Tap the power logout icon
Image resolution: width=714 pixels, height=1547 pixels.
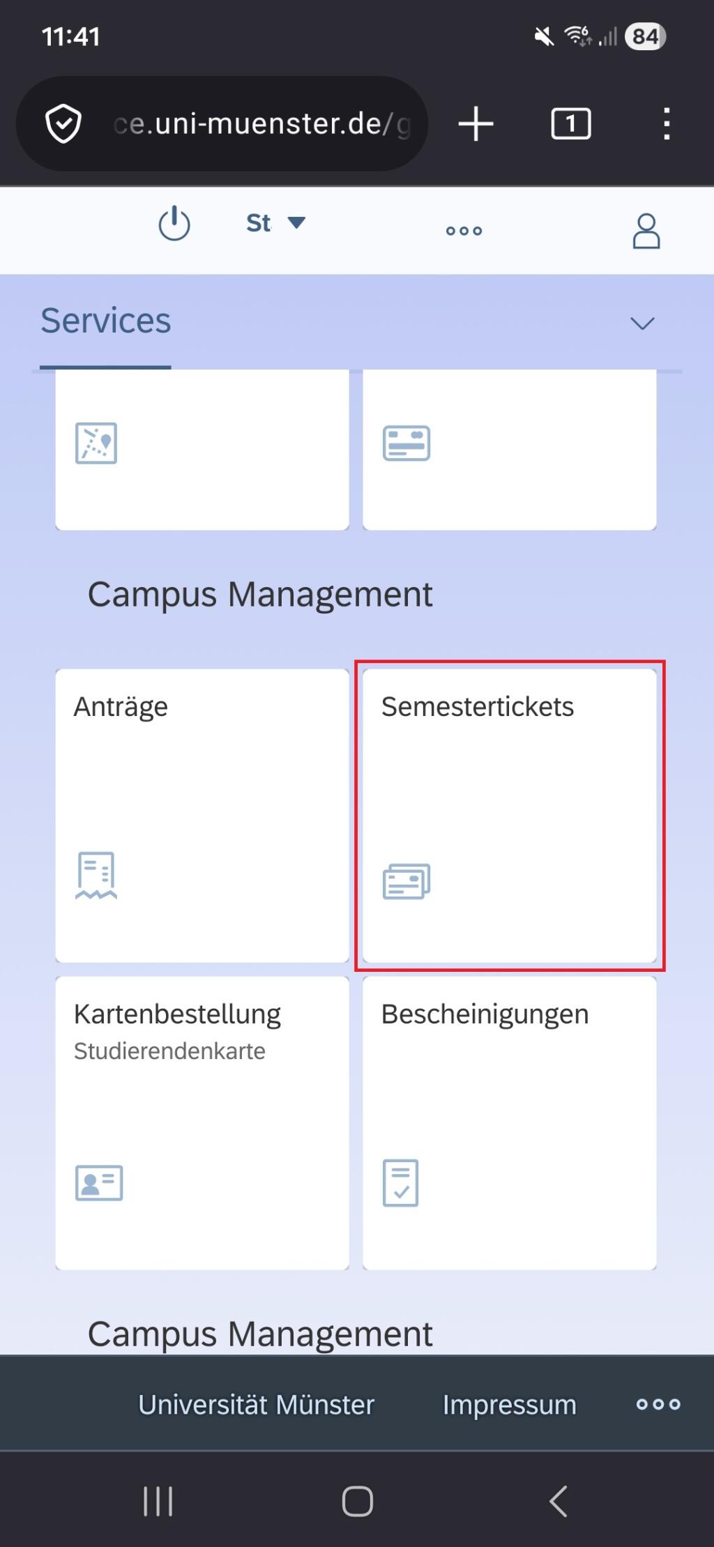(x=174, y=224)
